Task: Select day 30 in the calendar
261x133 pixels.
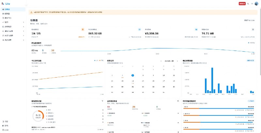Action: [x=153, y=92]
